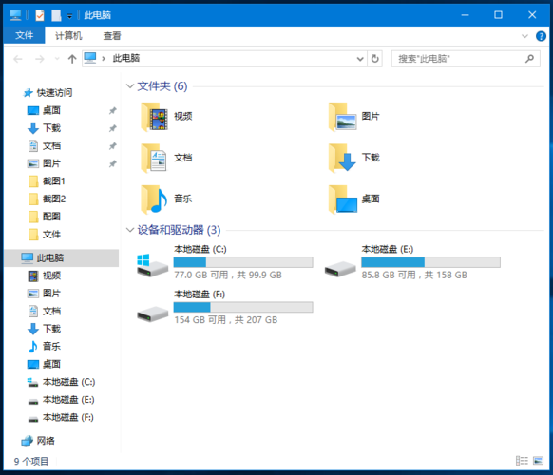
Task: Click the address bar path chevron
Action: (104, 59)
